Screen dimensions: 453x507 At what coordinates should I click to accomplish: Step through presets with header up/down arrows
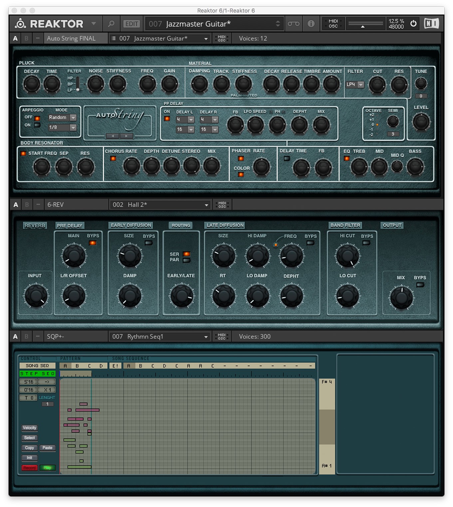(278, 24)
